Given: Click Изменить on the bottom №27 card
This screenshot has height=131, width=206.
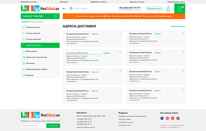Looking at the screenshot, I should (158, 90).
